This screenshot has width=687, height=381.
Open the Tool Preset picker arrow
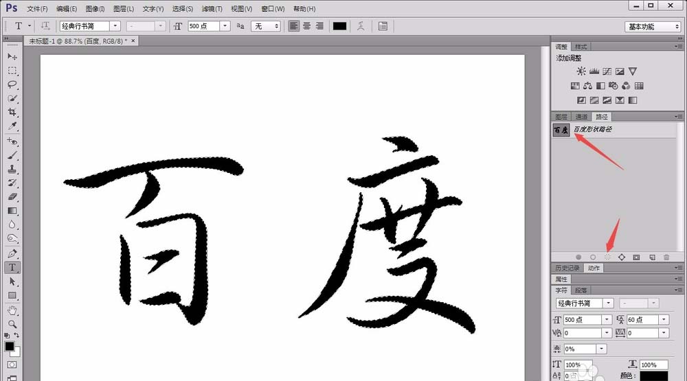click(30, 26)
